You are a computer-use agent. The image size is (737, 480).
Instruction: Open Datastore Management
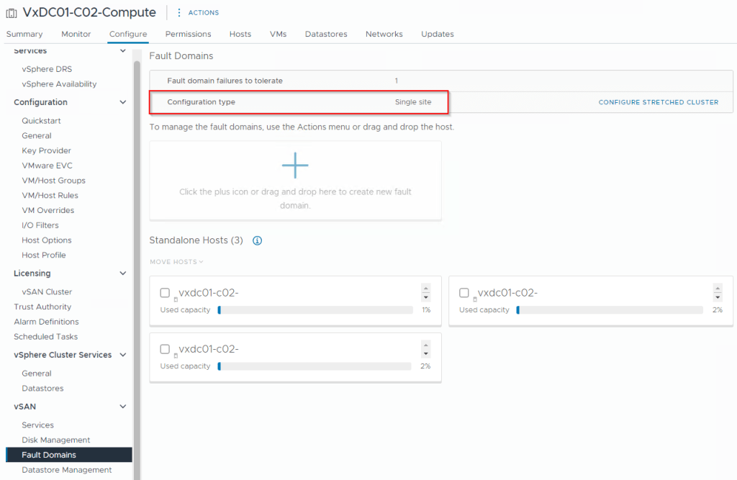[x=67, y=470]
